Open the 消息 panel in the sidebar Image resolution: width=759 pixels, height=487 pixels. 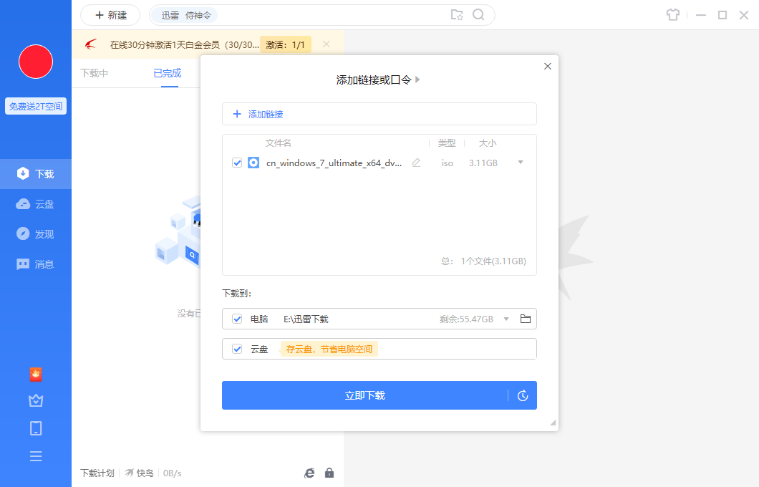point(36,264)
